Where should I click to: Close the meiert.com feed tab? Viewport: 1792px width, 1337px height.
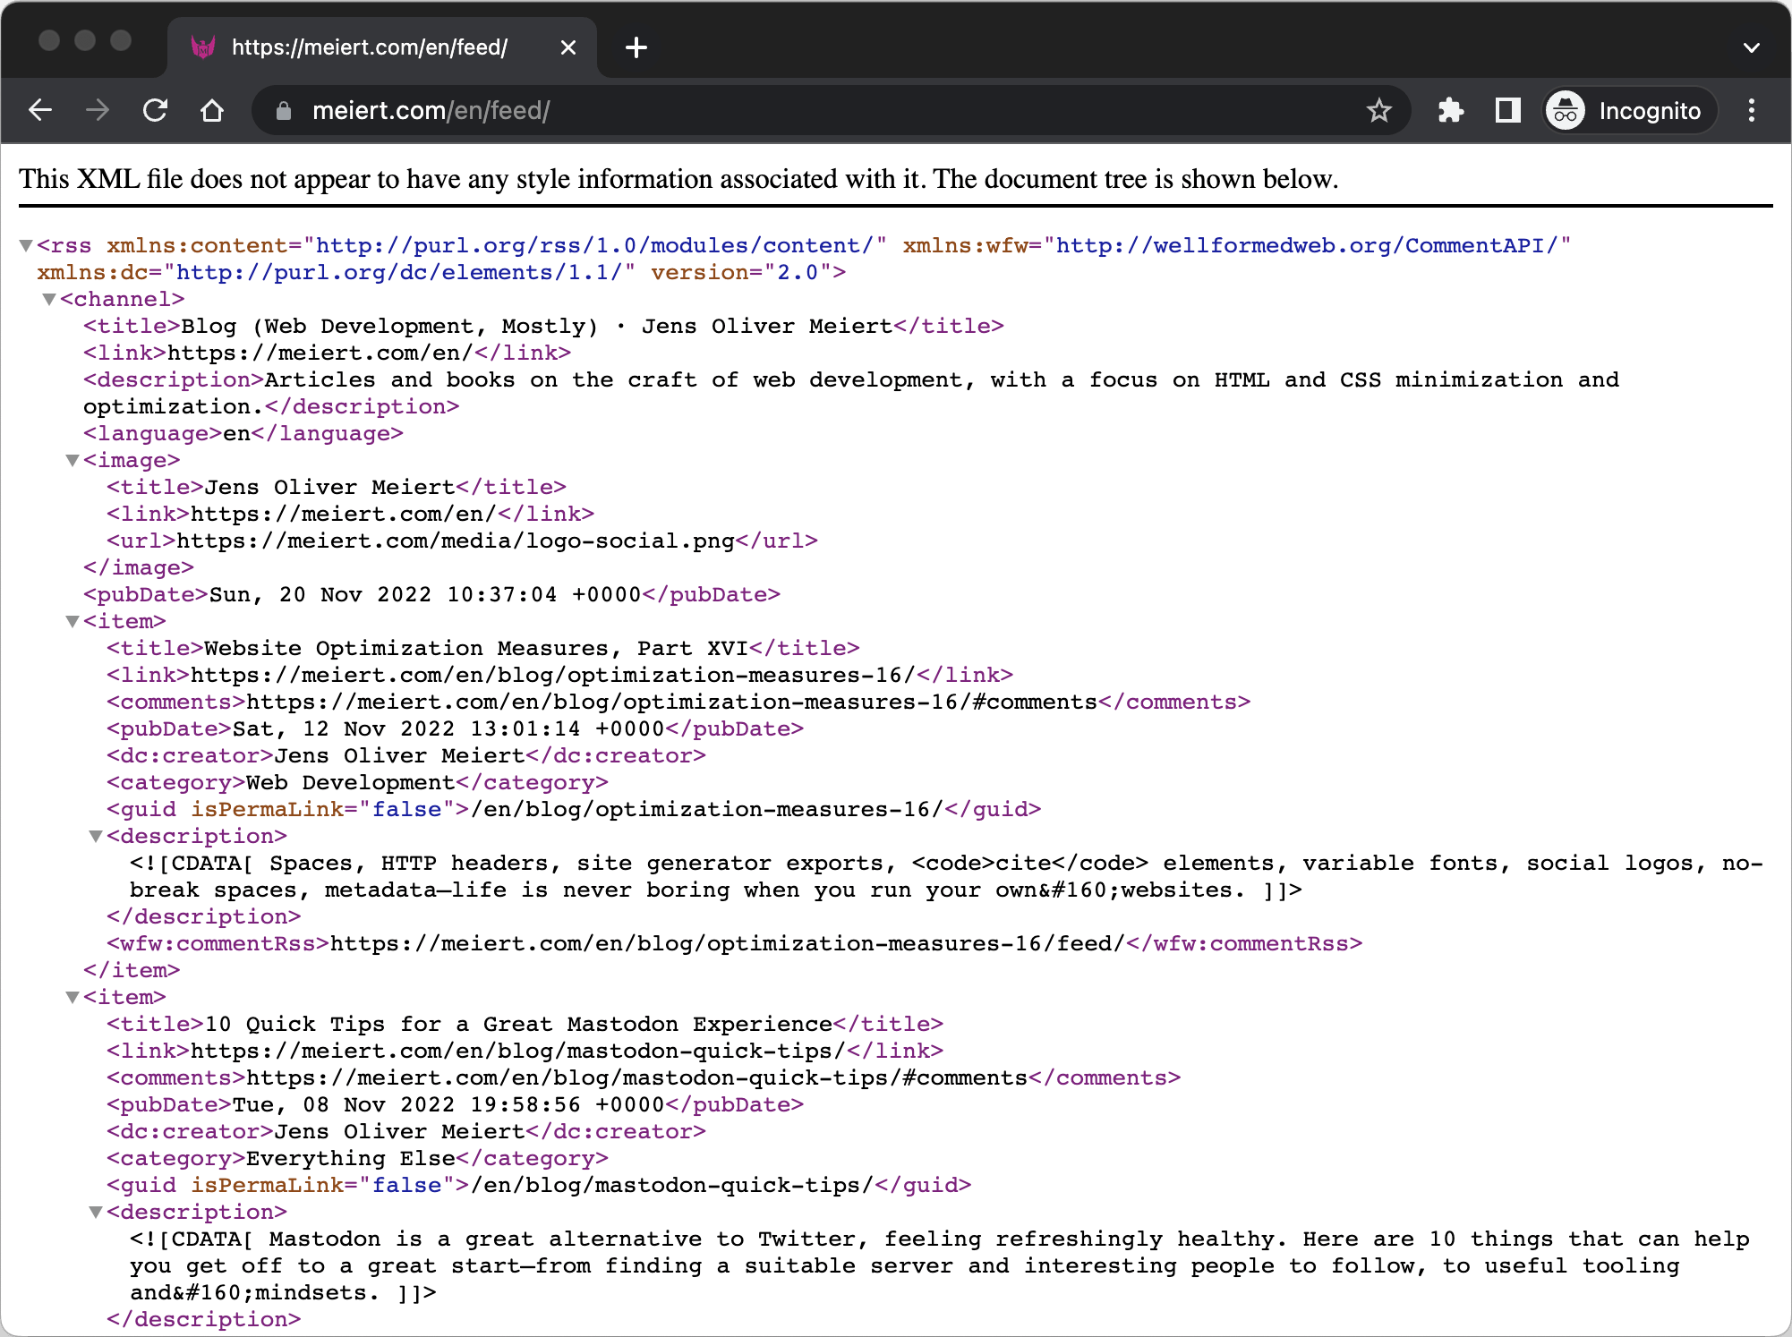(567, 47)
